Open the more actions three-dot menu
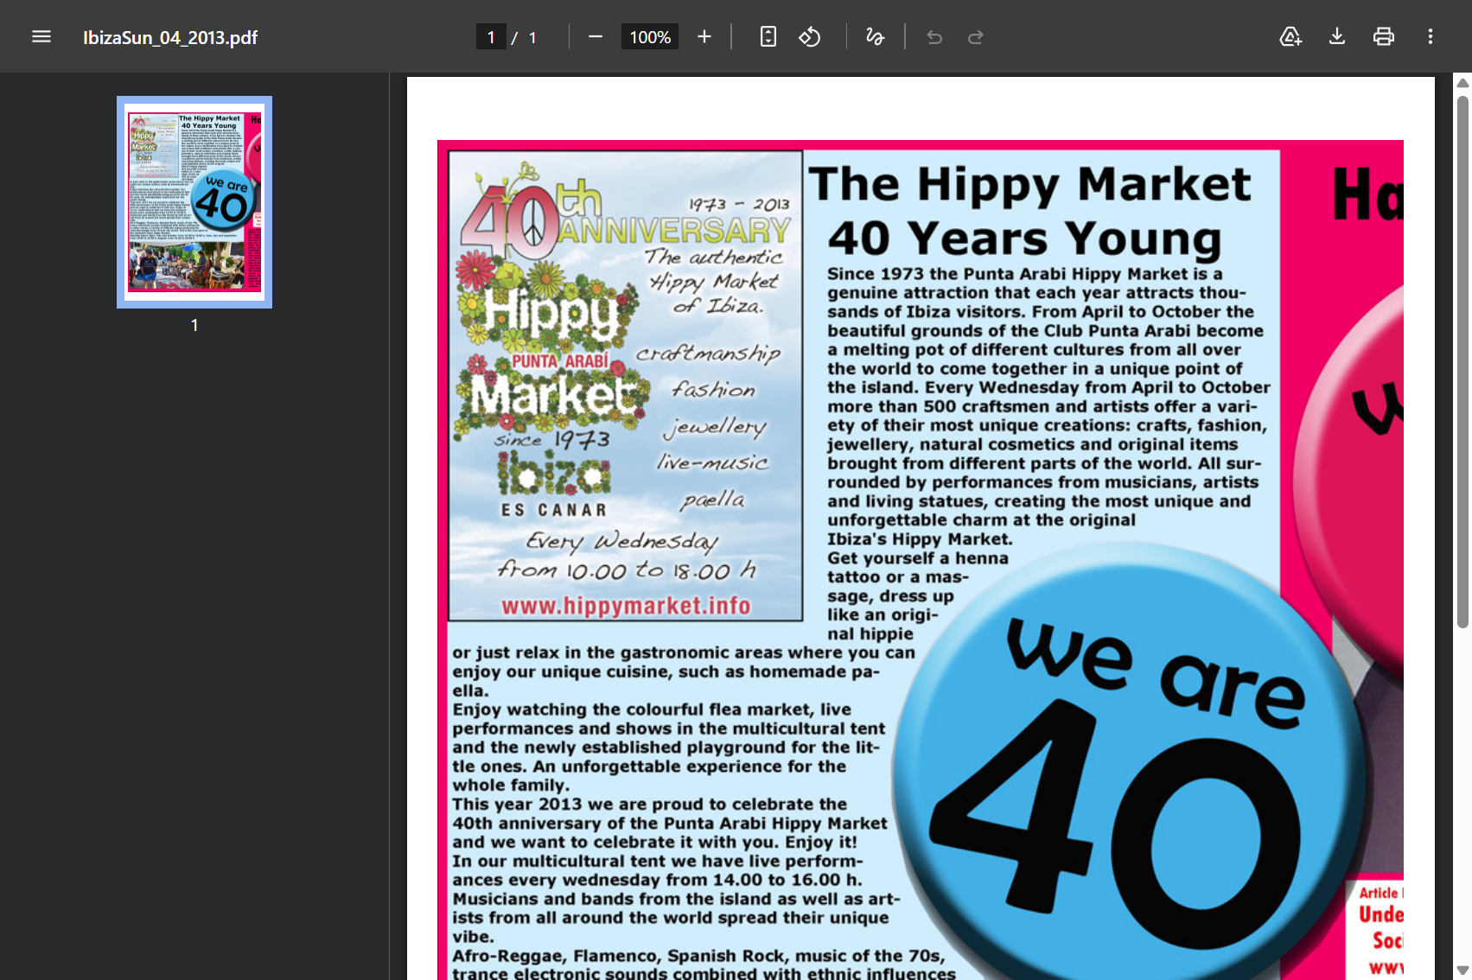This screenshot has height=980, width=1472. [x=1431, y=36]
